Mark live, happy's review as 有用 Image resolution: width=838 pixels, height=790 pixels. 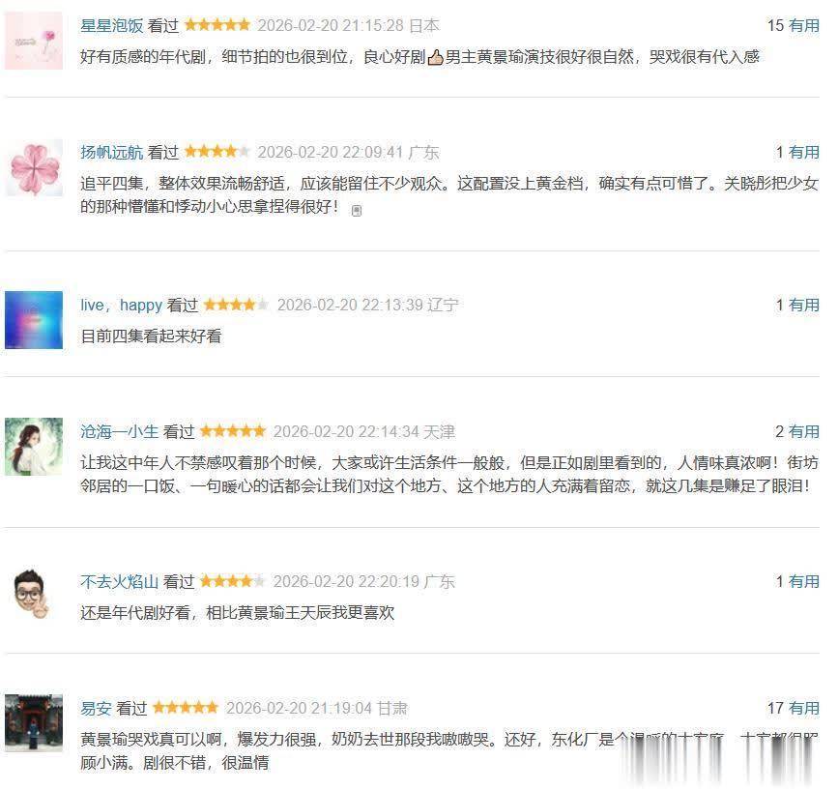point(804,306)
